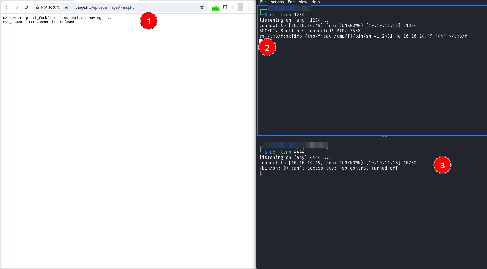
Task: Reload the ivan.php page
Action: tap(26, 7)
